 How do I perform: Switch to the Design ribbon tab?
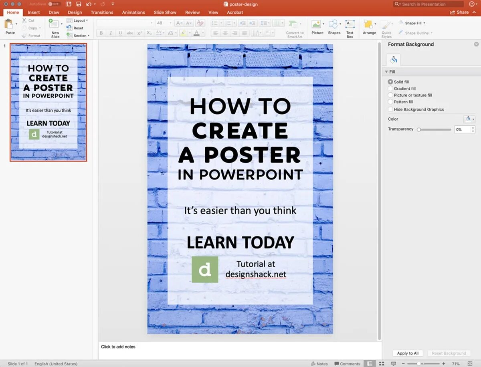(x=75, y=12)
